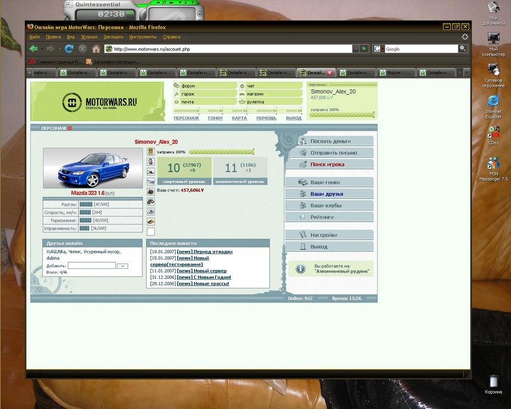Click the info icon beside 'Вы работаете на'
This screenshot has width=511, height=409.
pos(301,268)
